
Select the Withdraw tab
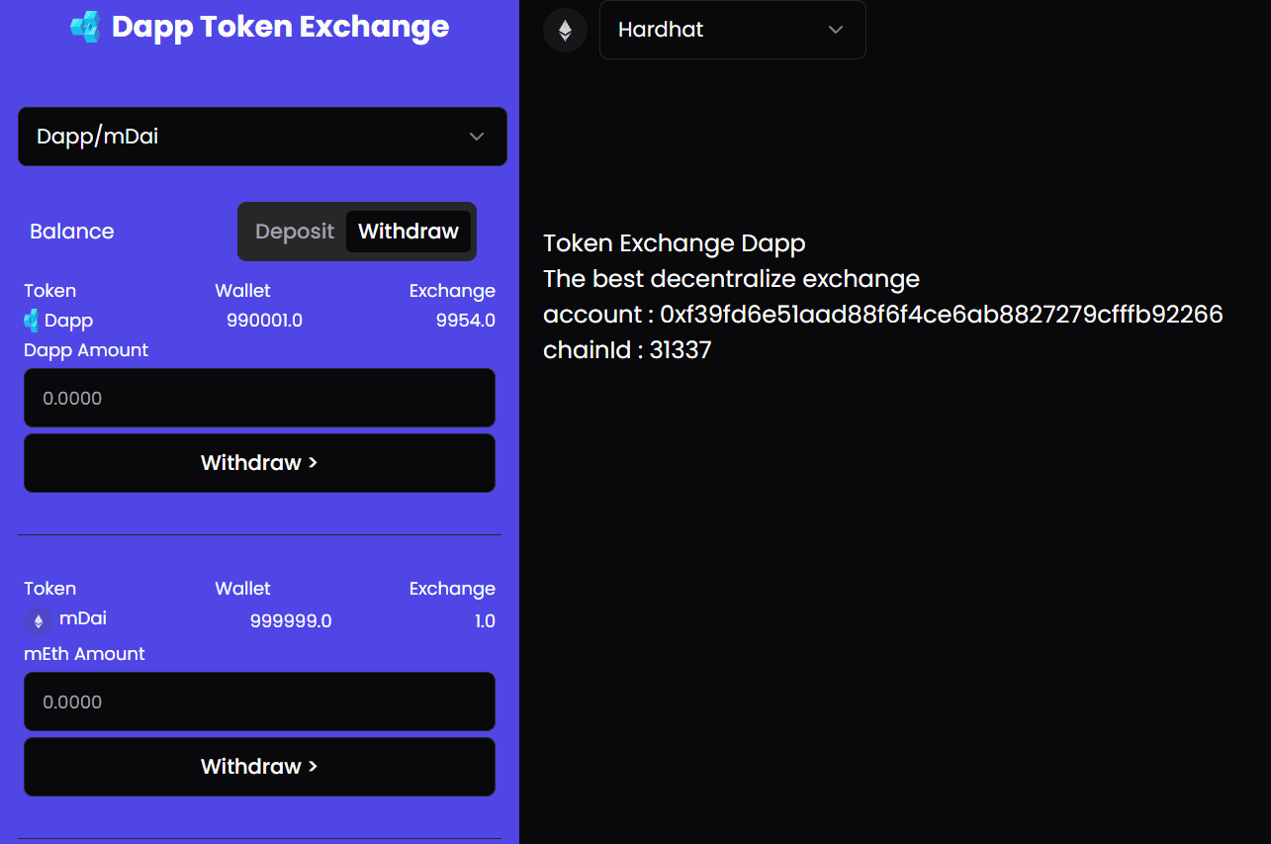pos(409,232)
